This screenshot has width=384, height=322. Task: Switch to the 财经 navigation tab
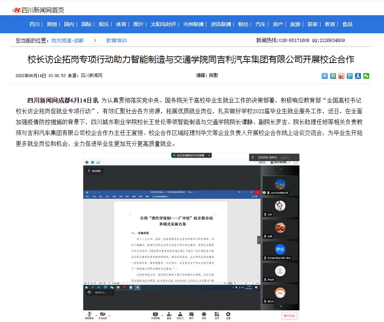pos(243,24)
